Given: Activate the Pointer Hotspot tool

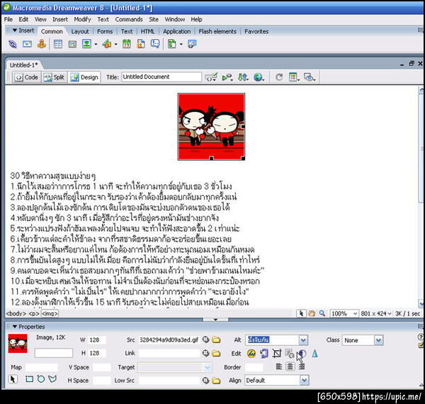Looking at the screenshot, I should [x=13, y=378].
